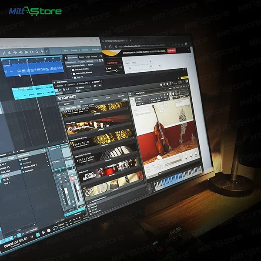Open the Archivos browser tab
This screenshot has width=261, height=261.
94,57
